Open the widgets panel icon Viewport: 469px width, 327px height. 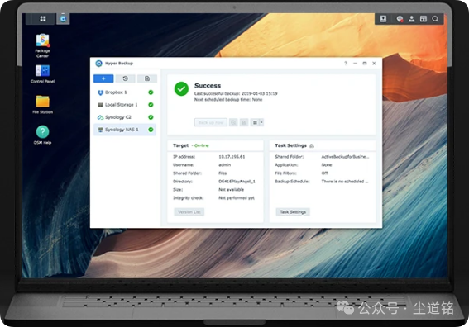click(424, 19)
